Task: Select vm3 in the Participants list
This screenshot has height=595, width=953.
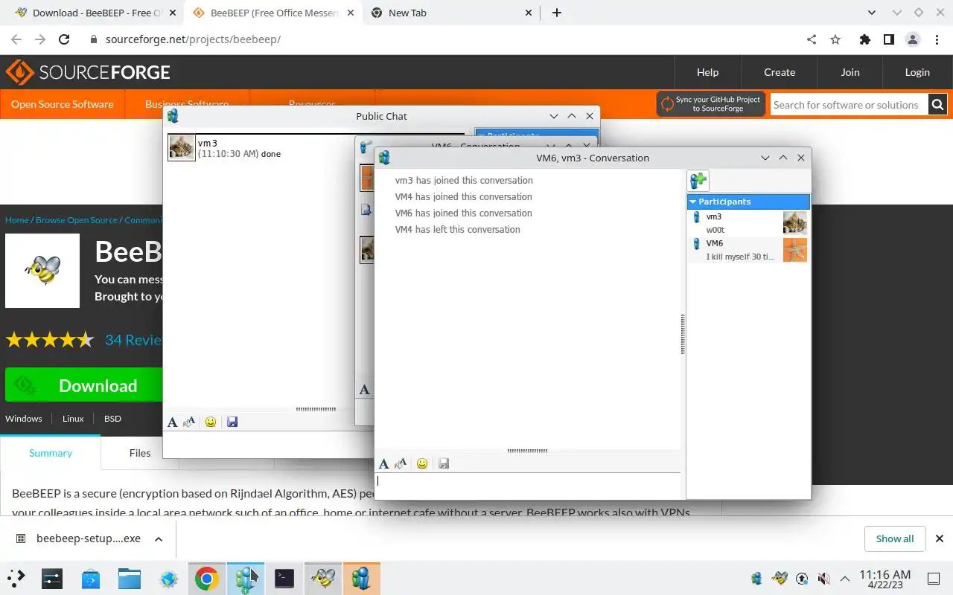Action: pyautogui.click(x=748, y=223)
